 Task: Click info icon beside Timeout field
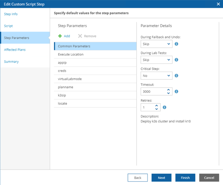point(177,91)
